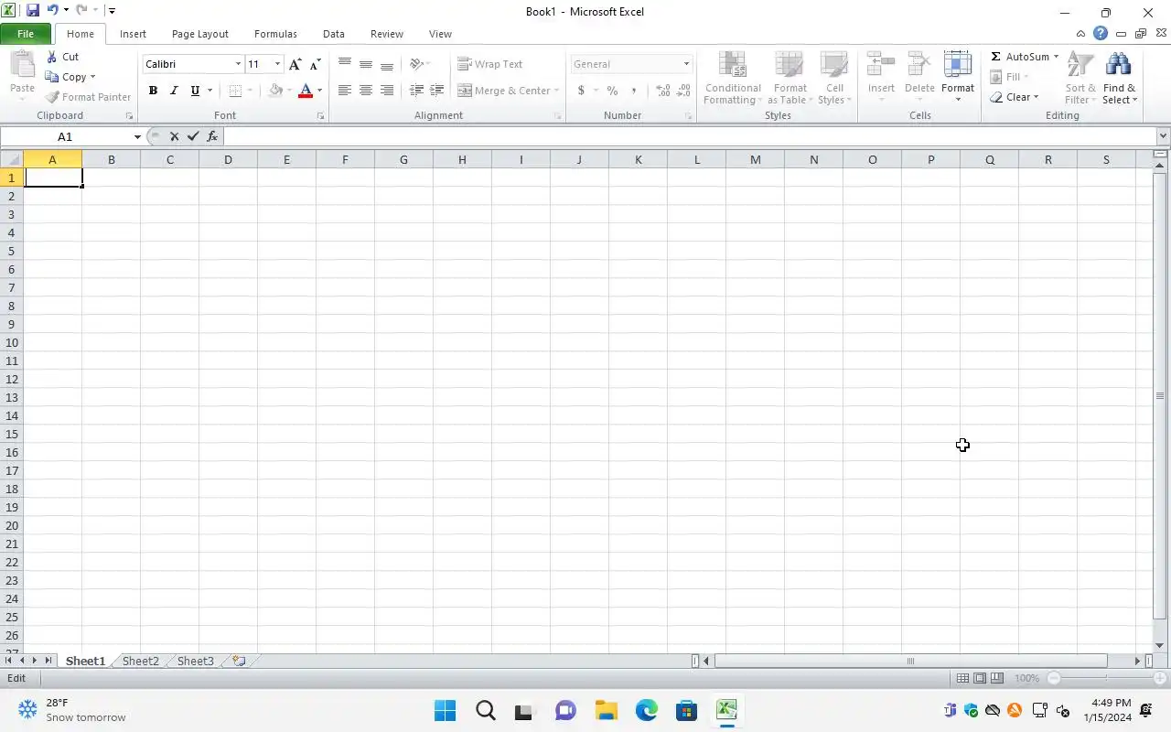Open the font size dropdown
The height and width of the screenshot is (732, 1171).
coord(277,64)
